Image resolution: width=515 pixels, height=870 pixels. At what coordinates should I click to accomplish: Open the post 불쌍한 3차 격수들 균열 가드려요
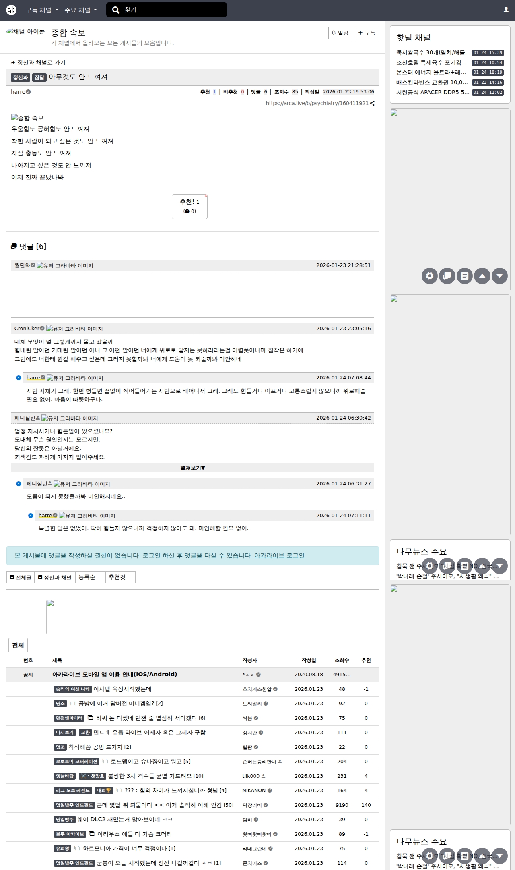[150, 776]
